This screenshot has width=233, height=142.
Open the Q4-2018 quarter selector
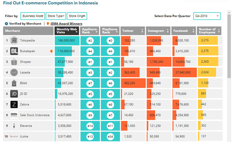pyautogui.click(x=207, y=16)
